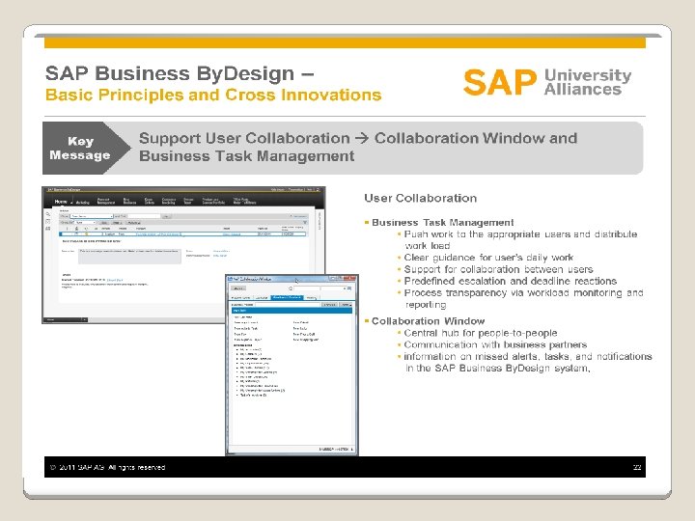695x521 pixels.
Task: Click 'Push work to the appropriate users' bullet
Action: point(520,239)
